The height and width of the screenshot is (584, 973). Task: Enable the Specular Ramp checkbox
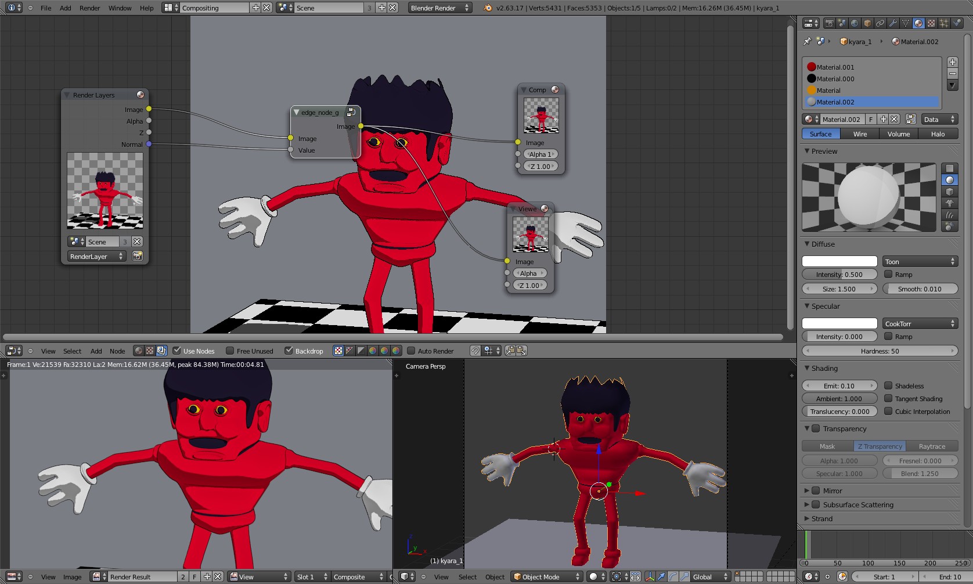tap(888, 336)
